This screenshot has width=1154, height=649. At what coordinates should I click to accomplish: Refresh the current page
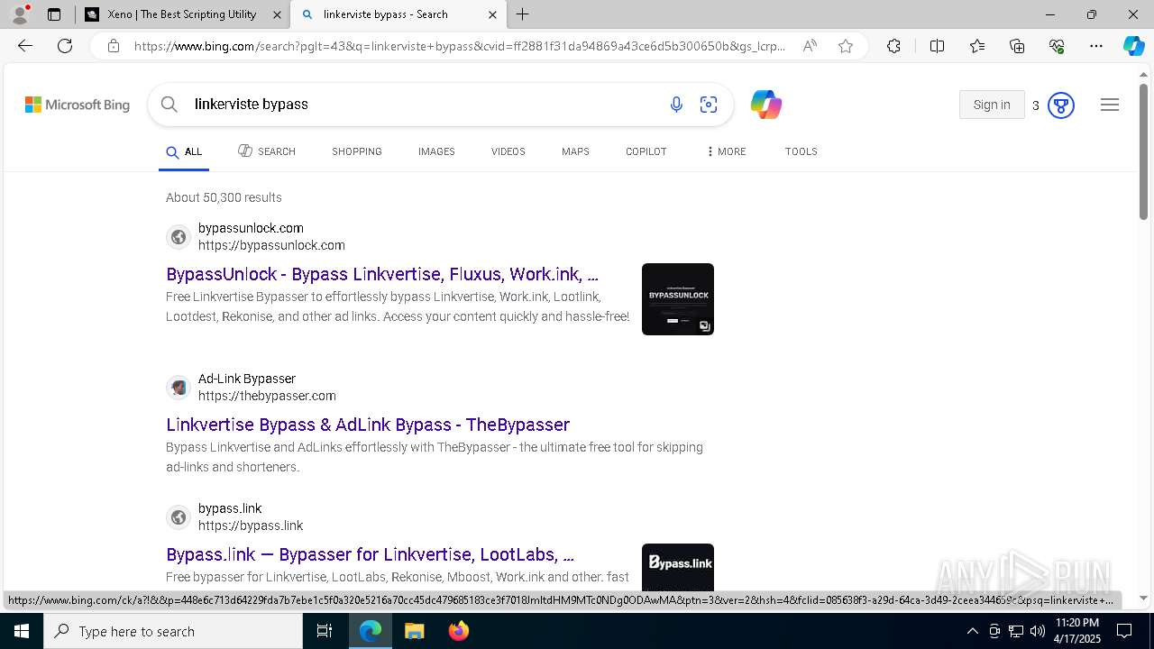point(65,46)
